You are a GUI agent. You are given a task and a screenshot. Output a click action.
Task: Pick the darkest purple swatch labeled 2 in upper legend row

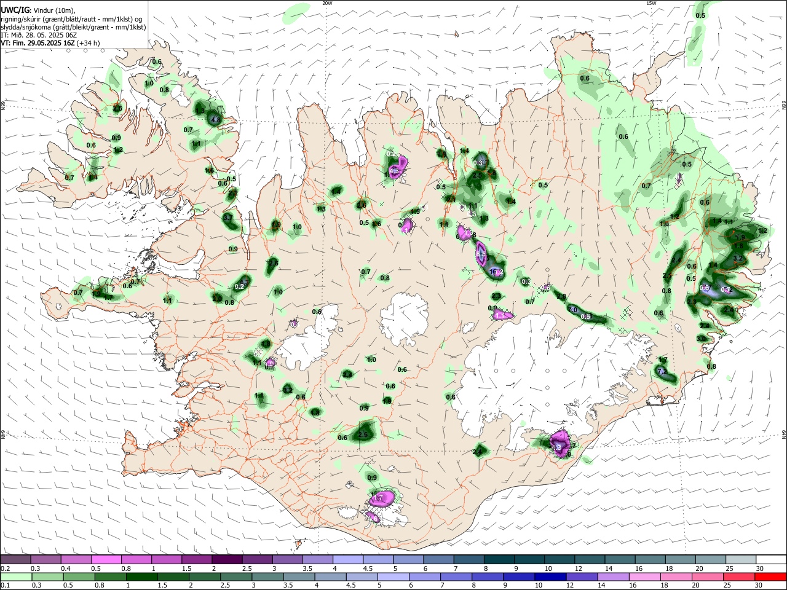pyautogui.click(x=226, y=559)
